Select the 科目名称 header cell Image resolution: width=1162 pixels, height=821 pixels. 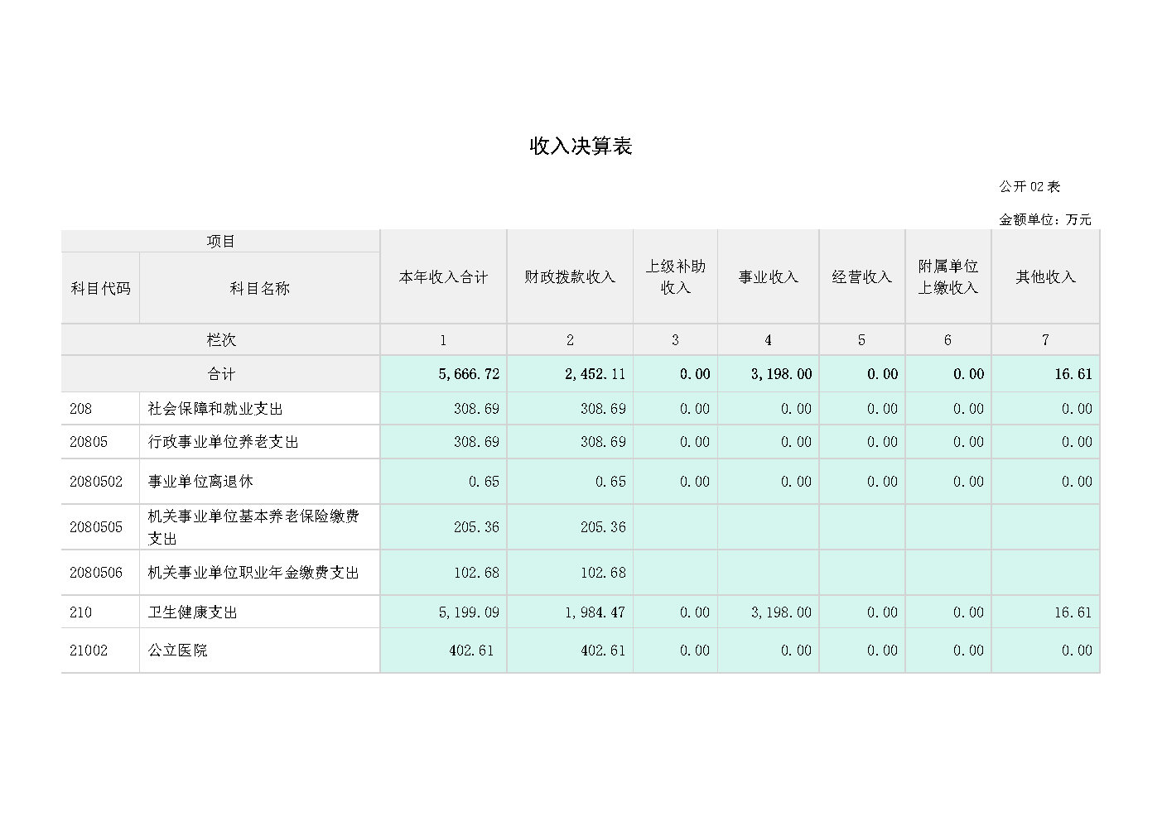coord(259,289)
